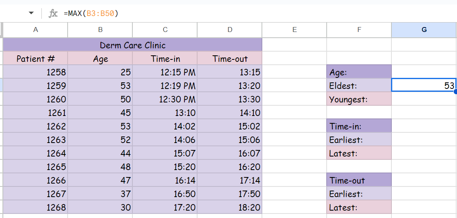Click the Eldest: label cell
Screen dimensions: 457x218
[x=359, y=86]
